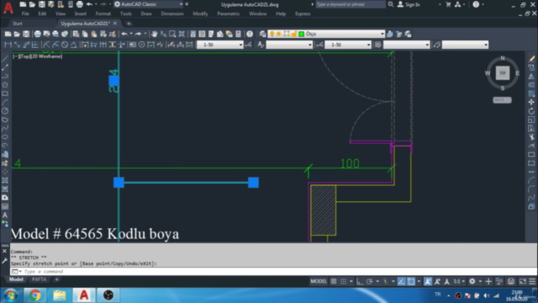Open Chrome from the Windows taskbar
This screenshot has width=538, height=303.
[x=34, y=295]
